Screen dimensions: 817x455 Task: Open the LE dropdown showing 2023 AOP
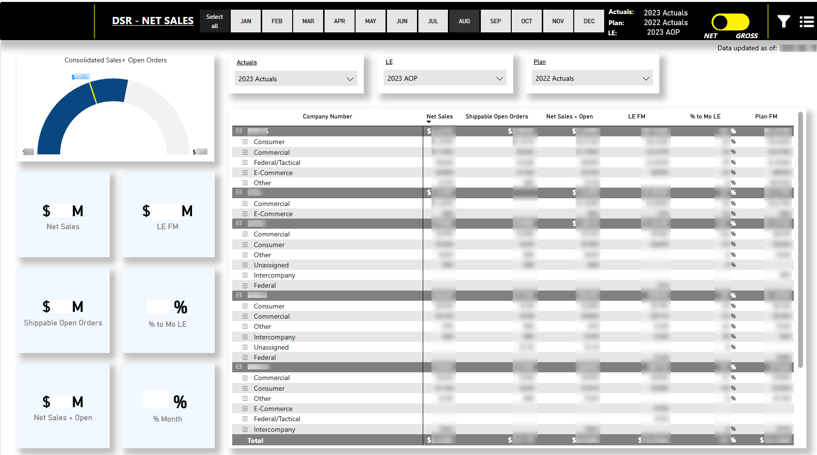[x=445, y=78]
